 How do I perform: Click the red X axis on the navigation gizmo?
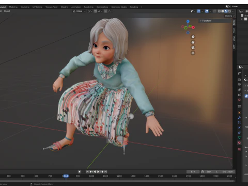(x=193, y=27)
